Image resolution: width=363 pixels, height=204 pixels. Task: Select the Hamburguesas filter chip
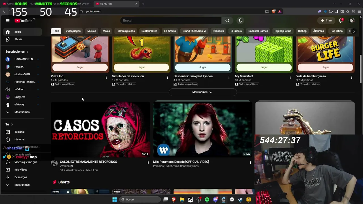126,31
